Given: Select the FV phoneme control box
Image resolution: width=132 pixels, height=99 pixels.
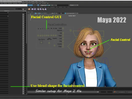Looking at the screenshot, I should pos(49,35).
